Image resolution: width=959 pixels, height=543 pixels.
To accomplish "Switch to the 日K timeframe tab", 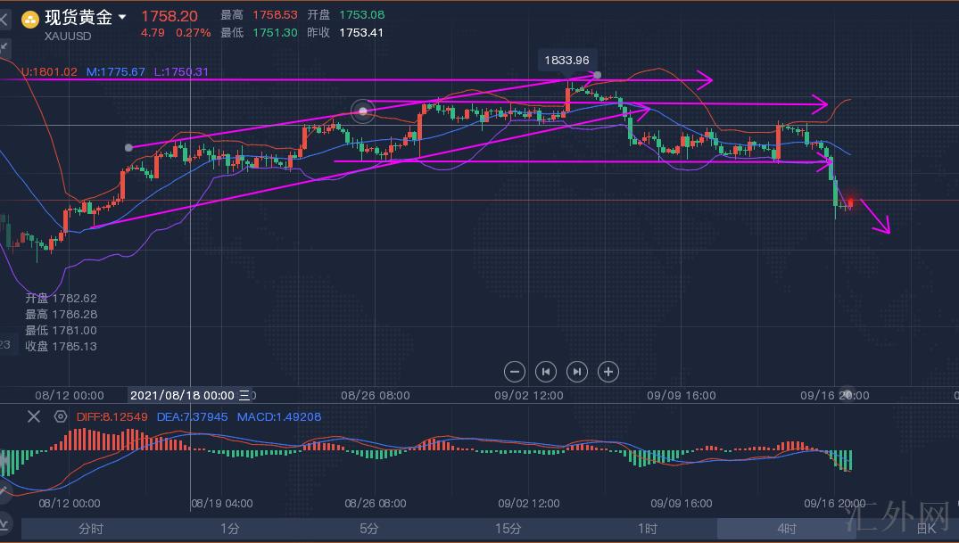I will [926, 529].
